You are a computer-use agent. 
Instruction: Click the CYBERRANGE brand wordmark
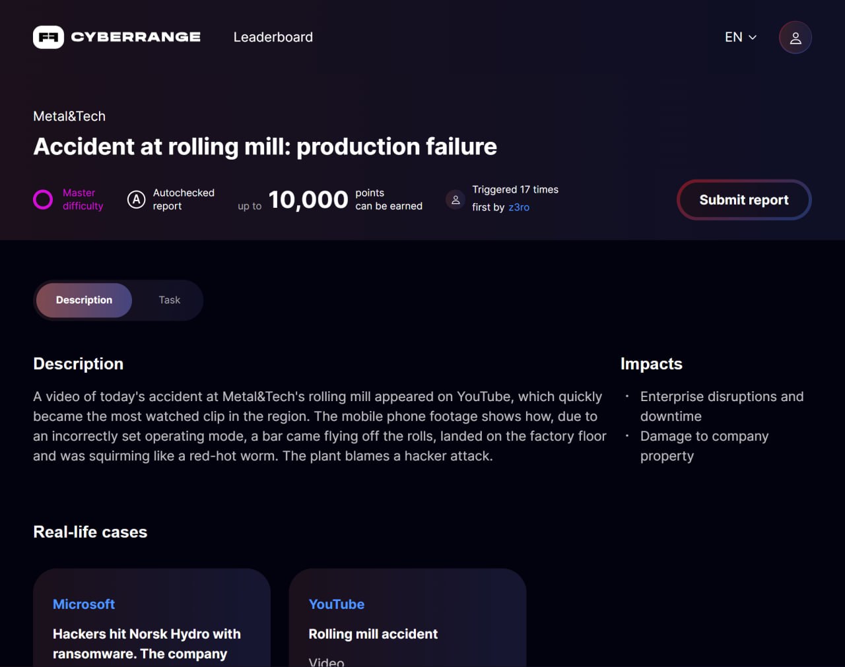coord(135,37)
